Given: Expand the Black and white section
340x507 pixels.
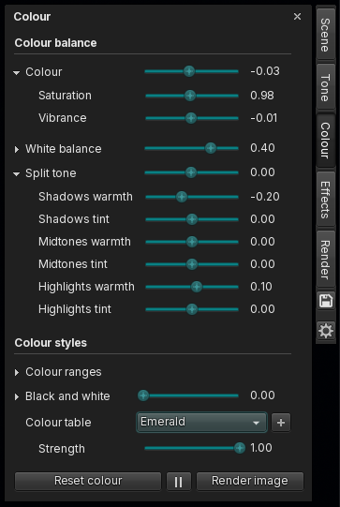Looking at the screenshot, I should [x=17, y=396].
